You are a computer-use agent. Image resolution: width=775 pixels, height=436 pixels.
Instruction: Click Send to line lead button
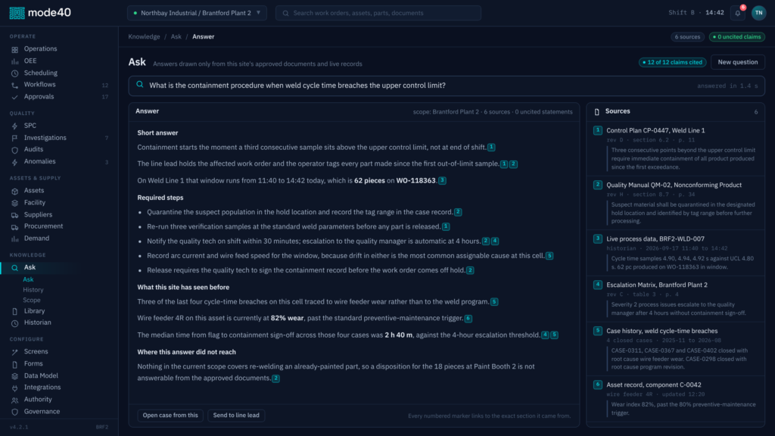point(236,416)
